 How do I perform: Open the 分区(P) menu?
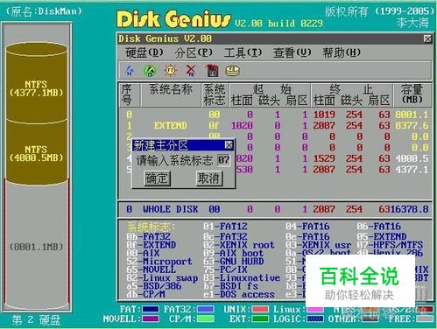[x=194, y=52]
